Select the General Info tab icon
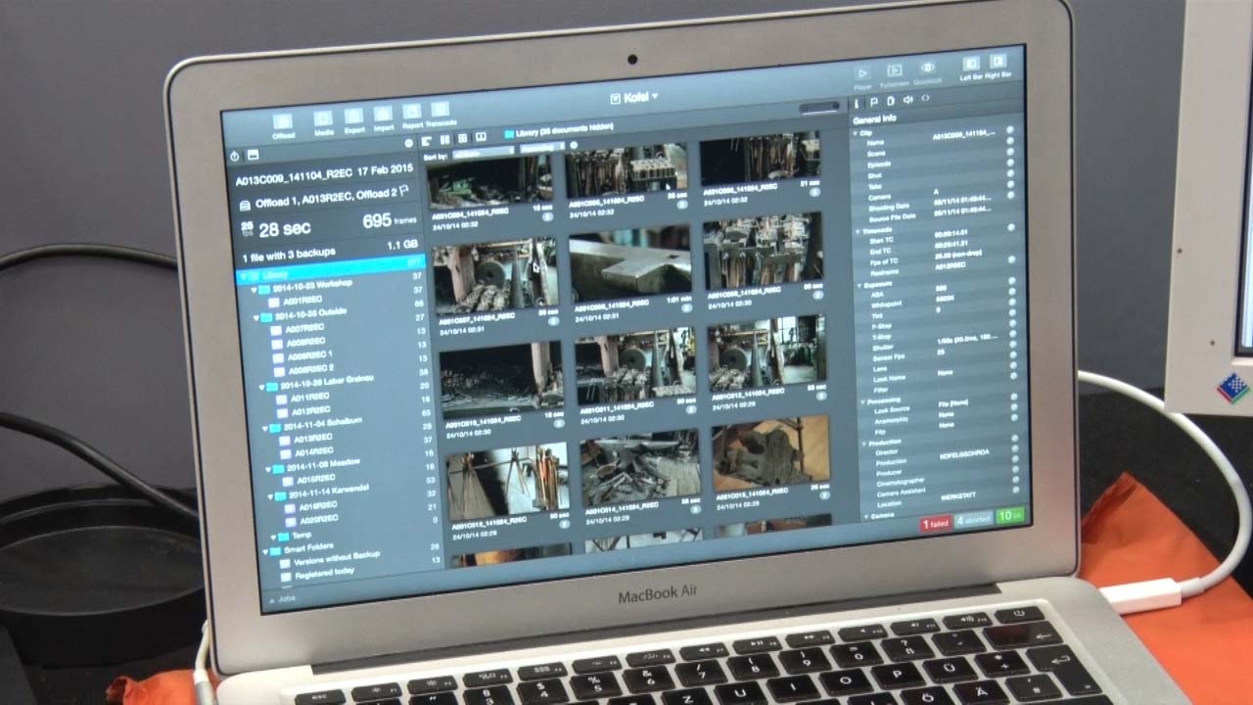Screen dimensions: 1253x705 click(x=858, y=103)
